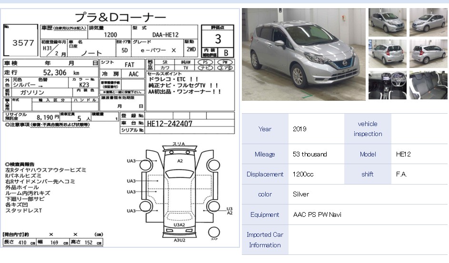Click the Model value HE12
The image size is (449, 263).
403,155
